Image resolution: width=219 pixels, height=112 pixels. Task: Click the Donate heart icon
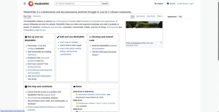click(168, 4)
